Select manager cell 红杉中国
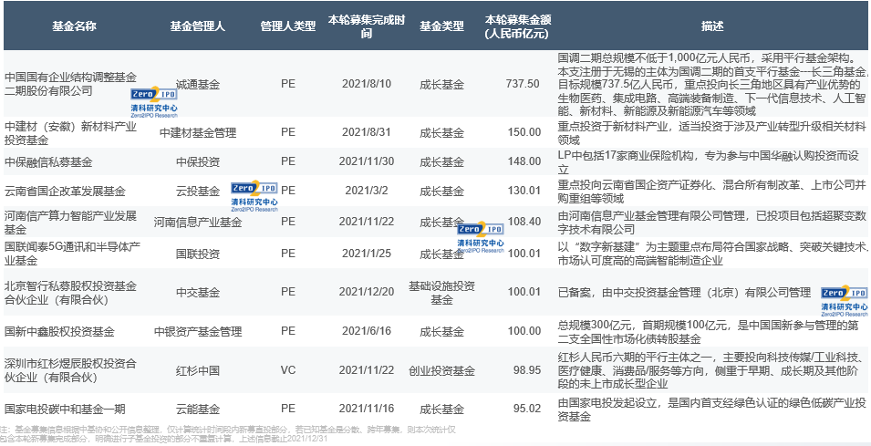871x446 pixels. click(x=198, y=370)
